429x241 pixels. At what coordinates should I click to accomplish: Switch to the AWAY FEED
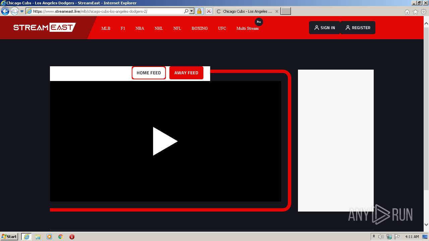click(186, 73)
